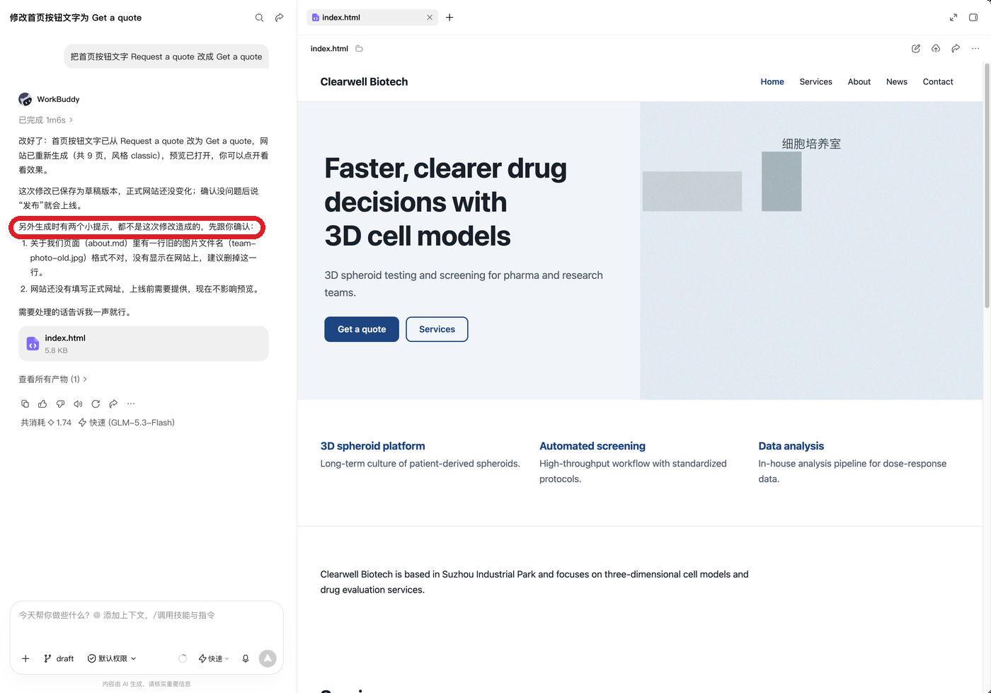Image resolution: width=991 pixels, height=693 pixels.
Task: Publish with the cloud upload icon
Action: [936, 48]
